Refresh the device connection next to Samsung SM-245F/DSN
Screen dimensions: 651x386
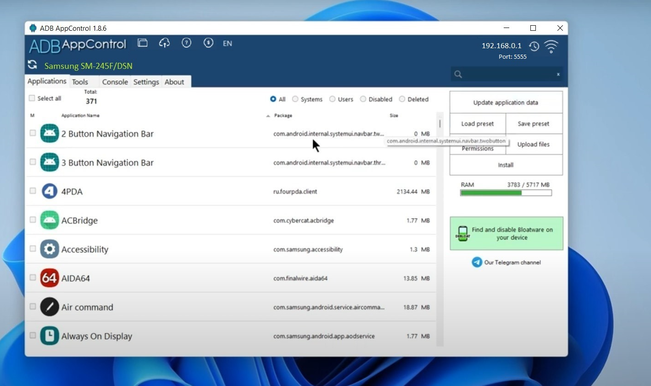click(x=33, y=65)
